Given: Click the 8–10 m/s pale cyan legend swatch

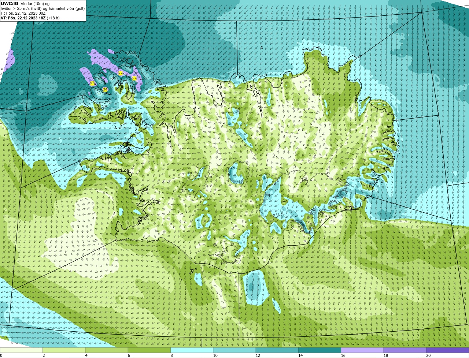Looking at the screenshot, I should coord(192,350).
